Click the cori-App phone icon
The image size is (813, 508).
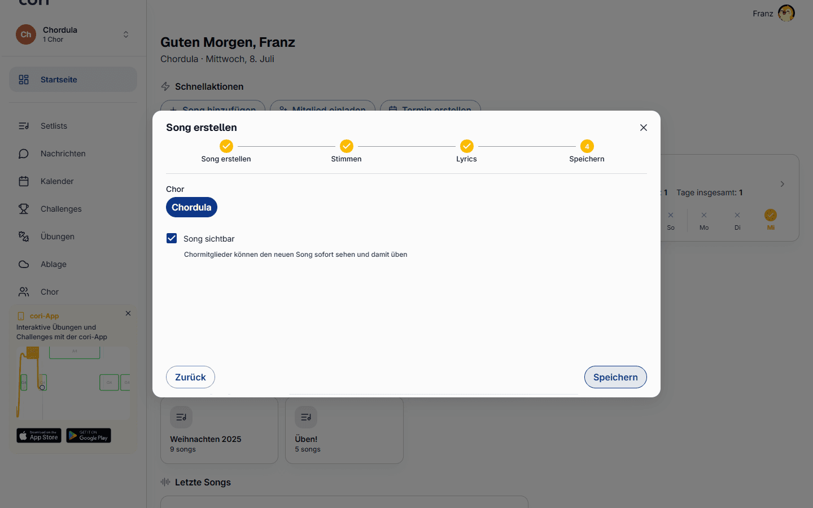point(21,316)
